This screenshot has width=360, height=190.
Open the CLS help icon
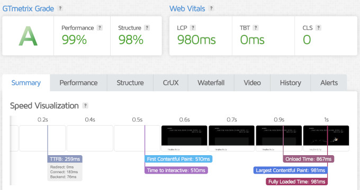click(318, 27)
